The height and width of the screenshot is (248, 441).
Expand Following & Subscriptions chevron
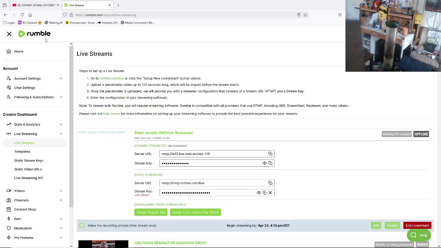(61, 97)
